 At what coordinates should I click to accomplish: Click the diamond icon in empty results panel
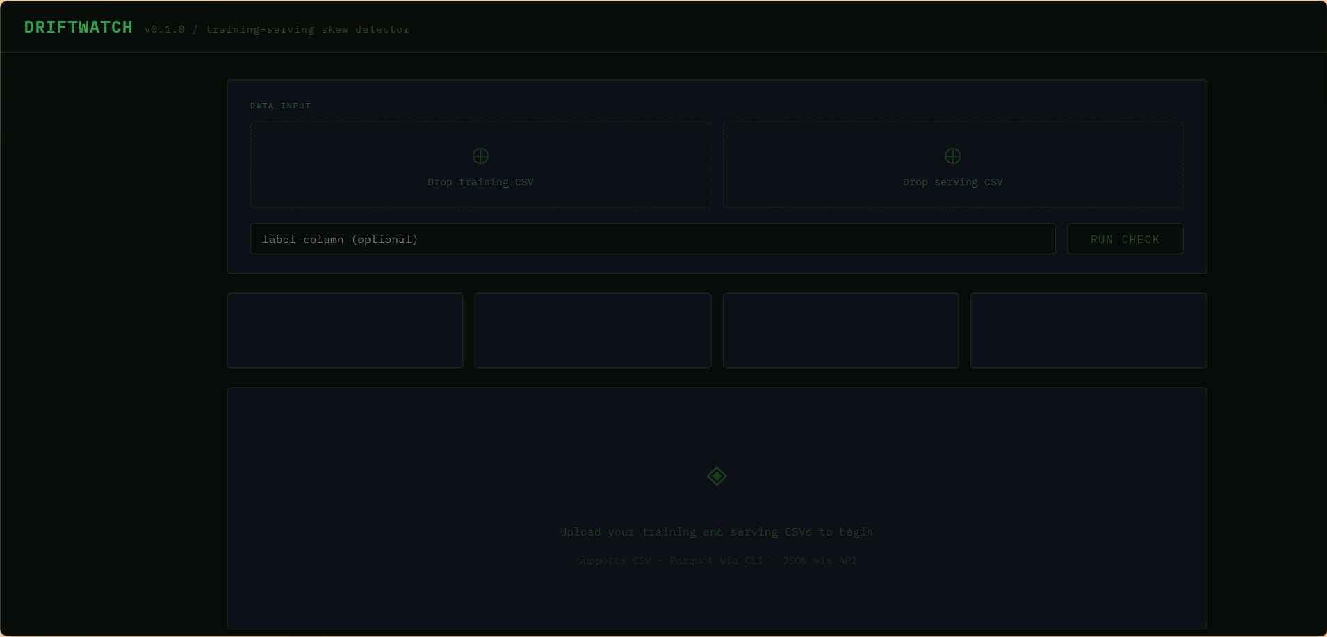[717, 477]
